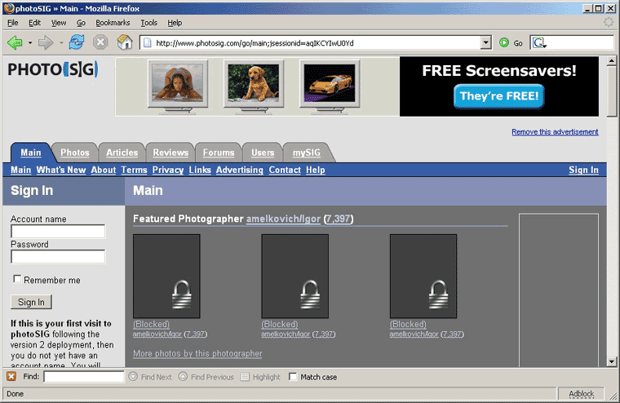Click the page scrollbar down arrow
Viewport: 620px width, 403px height.
tap(612, 361)
